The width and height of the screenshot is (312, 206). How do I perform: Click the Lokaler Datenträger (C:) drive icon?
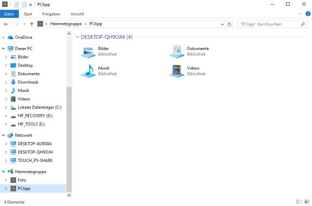coord(13,108)
